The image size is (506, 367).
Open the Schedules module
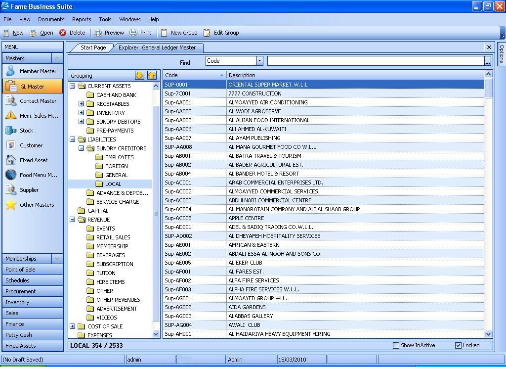tap(33, 280)
